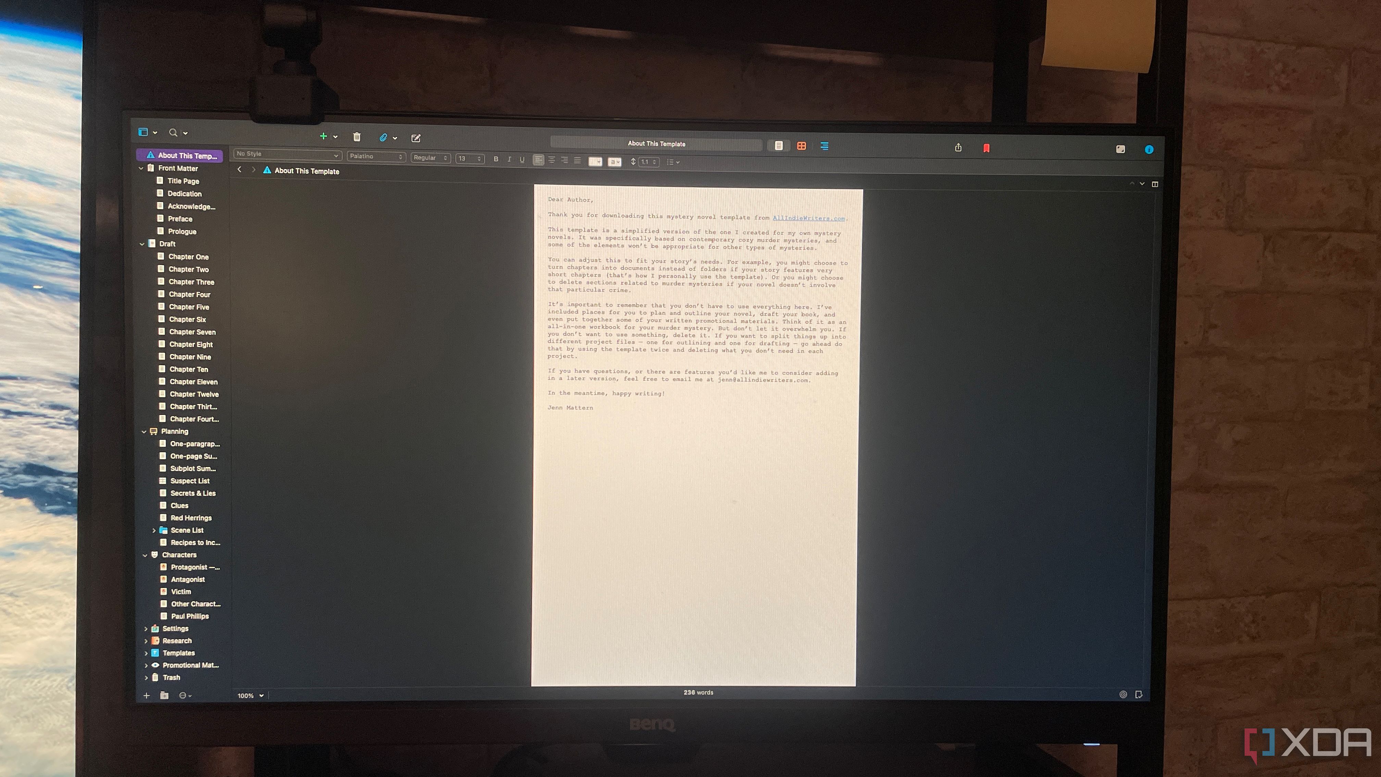
Task: Toggle the scrivenings view mode icon
Action: pos(779,145)
